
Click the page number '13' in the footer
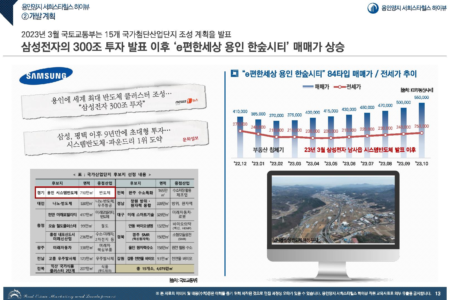point(438,293)
